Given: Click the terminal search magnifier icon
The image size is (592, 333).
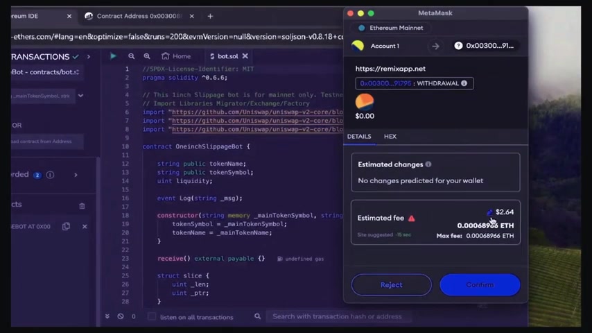Looking at the screenshot, I should point(257,316).
